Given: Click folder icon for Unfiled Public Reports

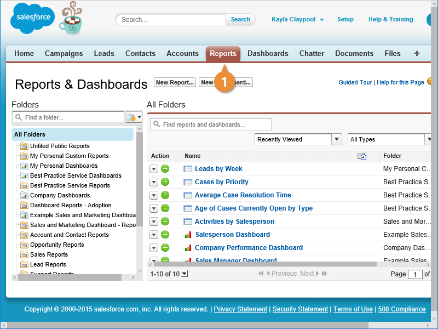Looking at the screenshot, I should pos(24,146).
